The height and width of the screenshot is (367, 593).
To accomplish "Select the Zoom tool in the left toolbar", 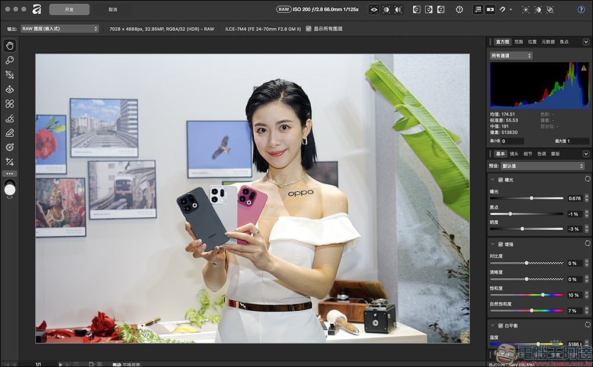I will (x=9, y=60).
